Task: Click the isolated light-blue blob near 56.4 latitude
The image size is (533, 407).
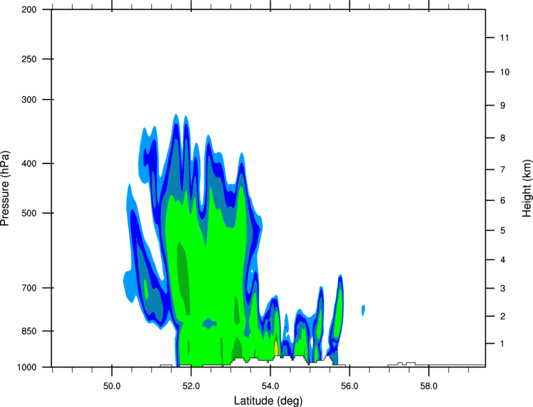Action: click(363, 310)
